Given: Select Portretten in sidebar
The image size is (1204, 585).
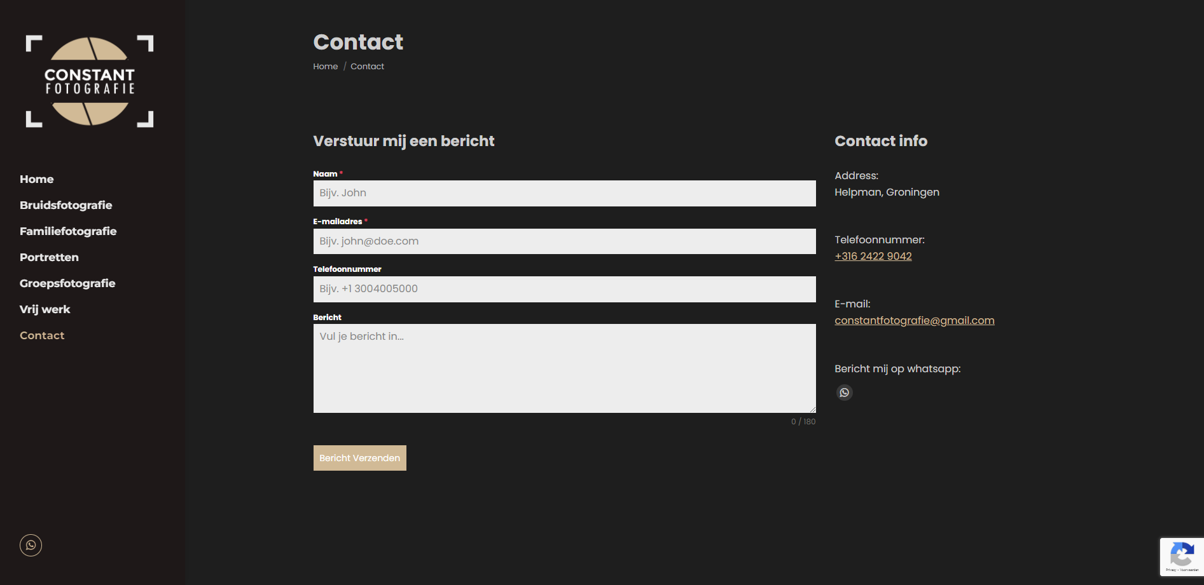Looking at the screenshot, I should pos(49,257).
